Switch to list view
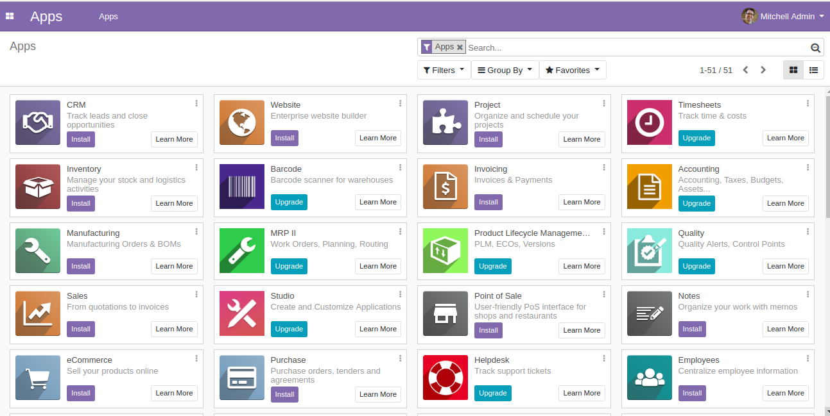This screenshot has width=830, height=416. [813, 70]
